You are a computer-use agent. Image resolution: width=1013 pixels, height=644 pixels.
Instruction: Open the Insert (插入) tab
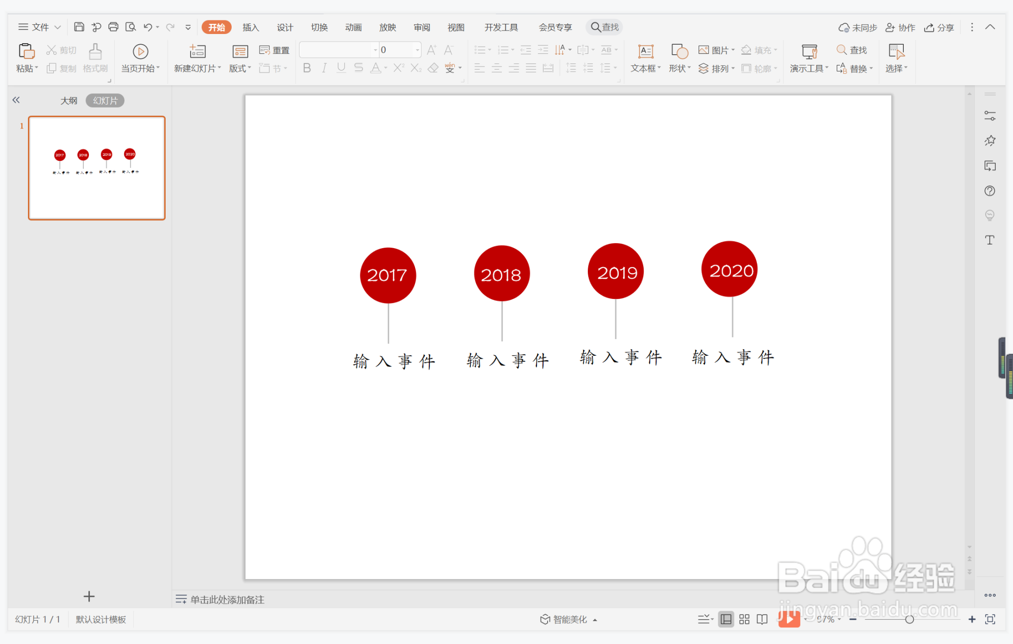[250, 27]
